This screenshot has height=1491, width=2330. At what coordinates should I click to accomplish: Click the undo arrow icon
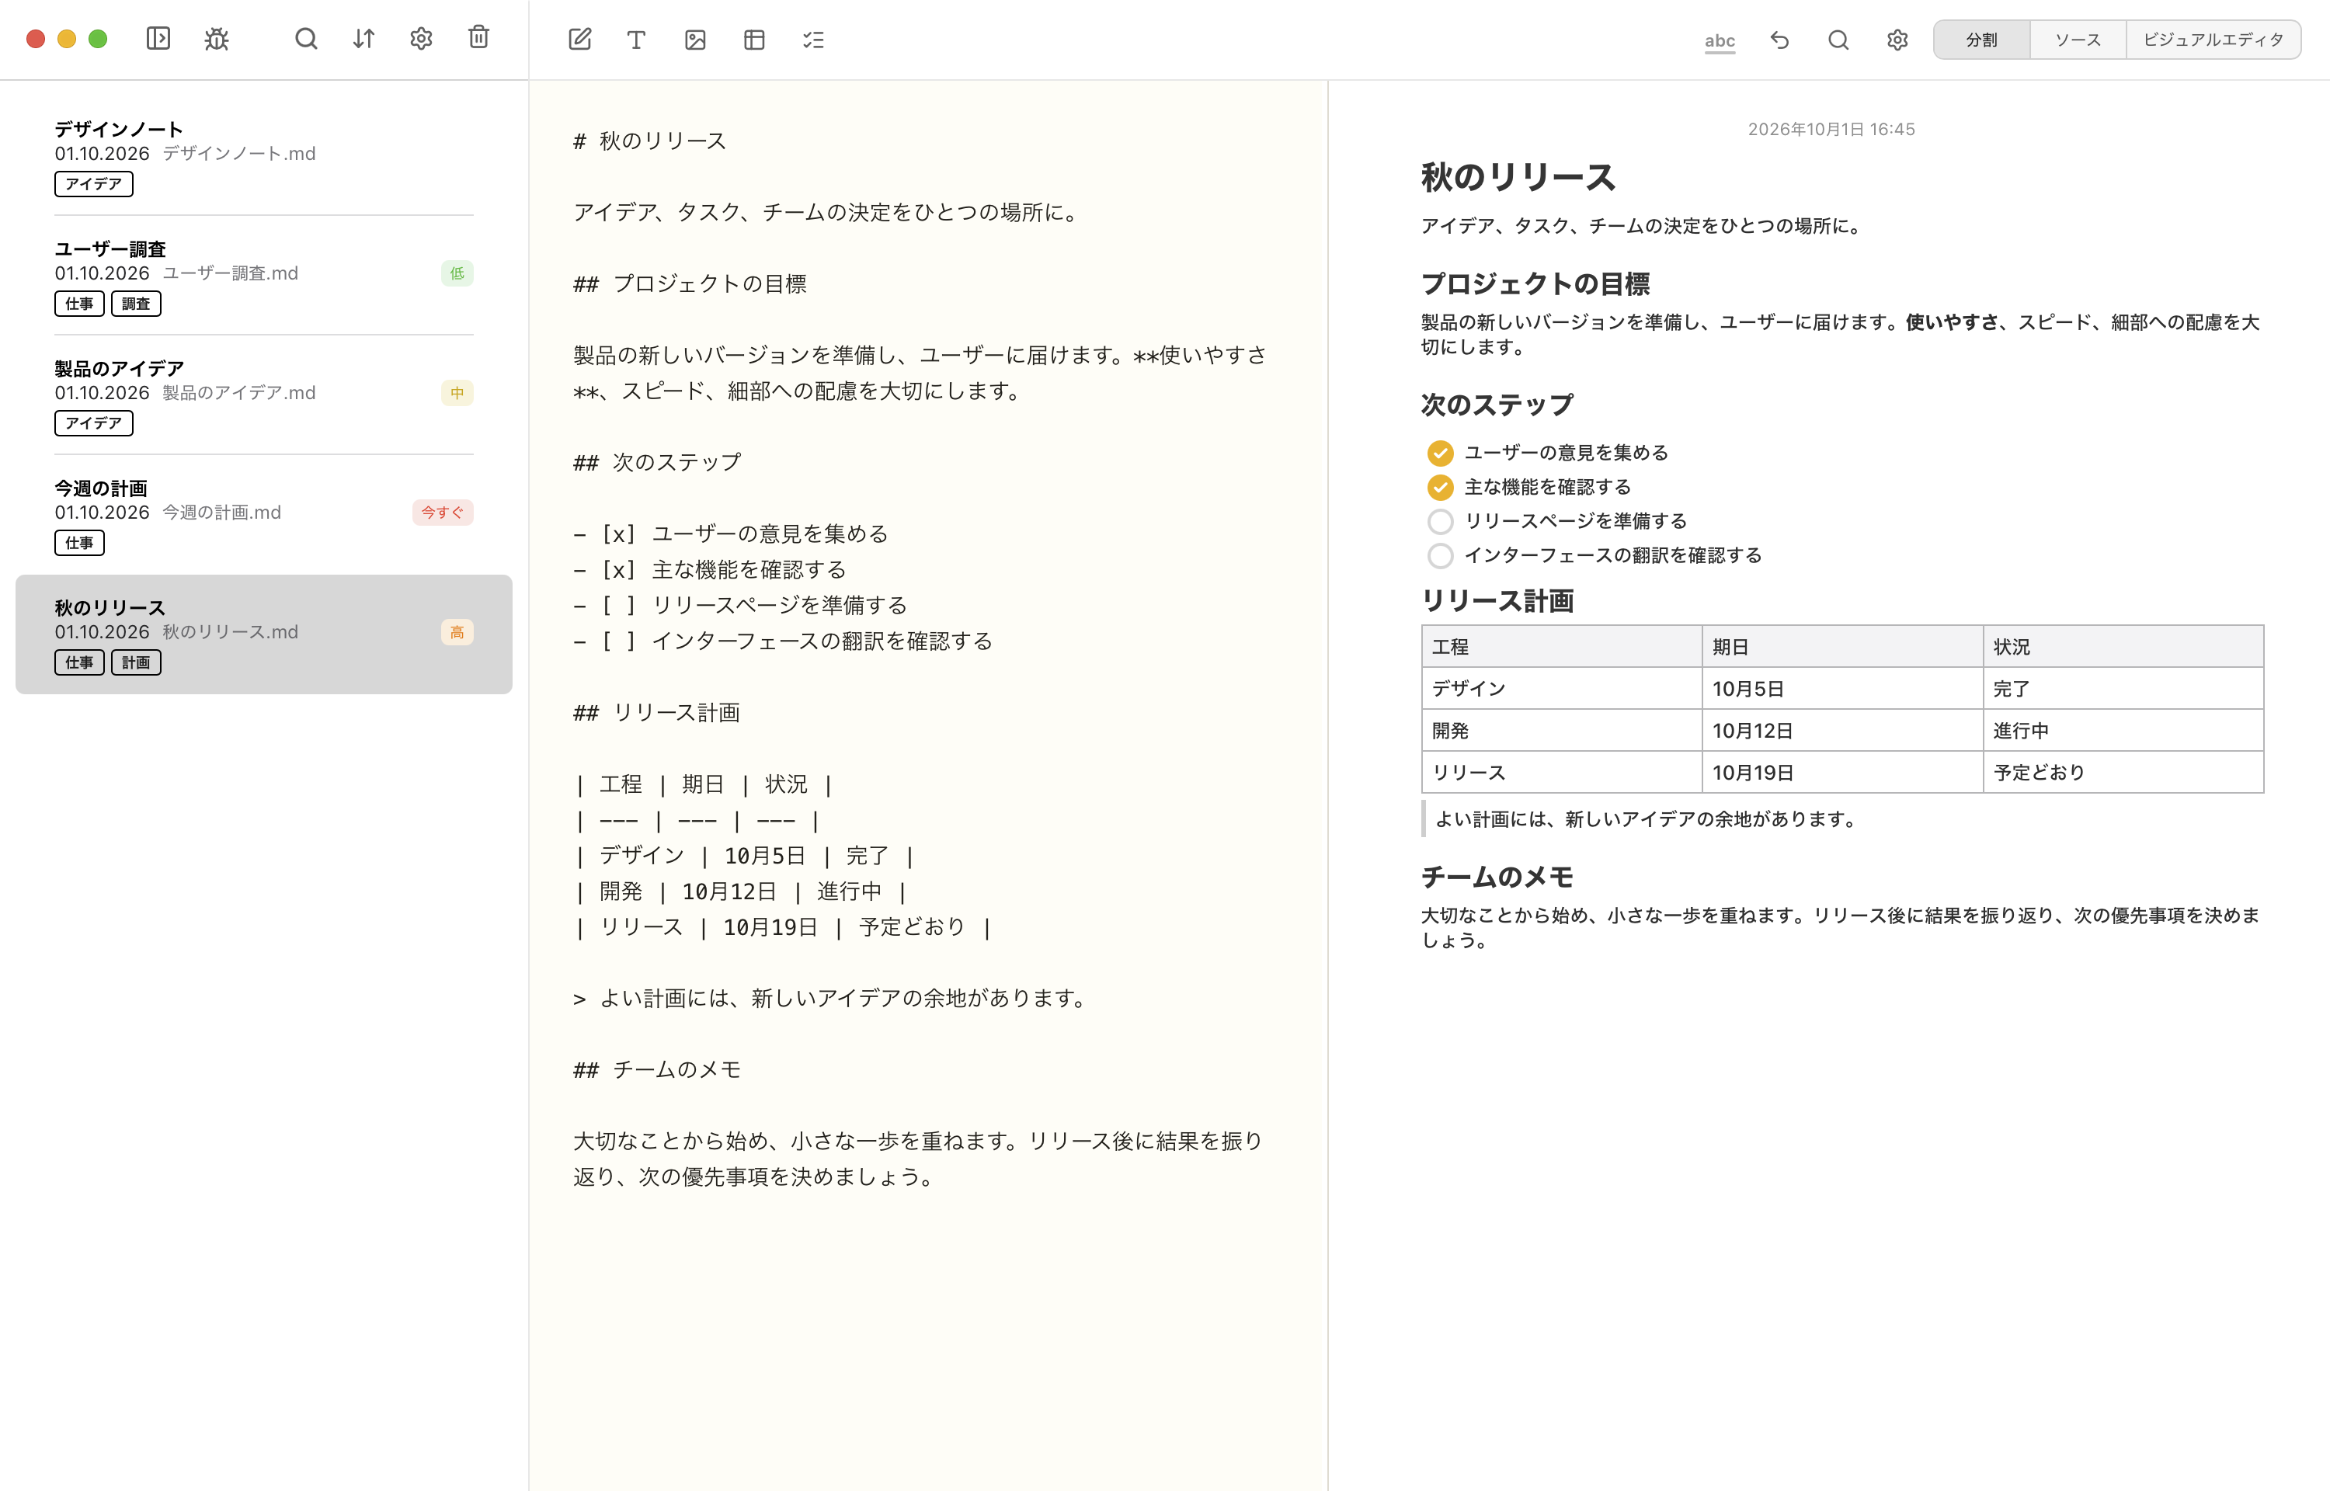coord(1779,40)
